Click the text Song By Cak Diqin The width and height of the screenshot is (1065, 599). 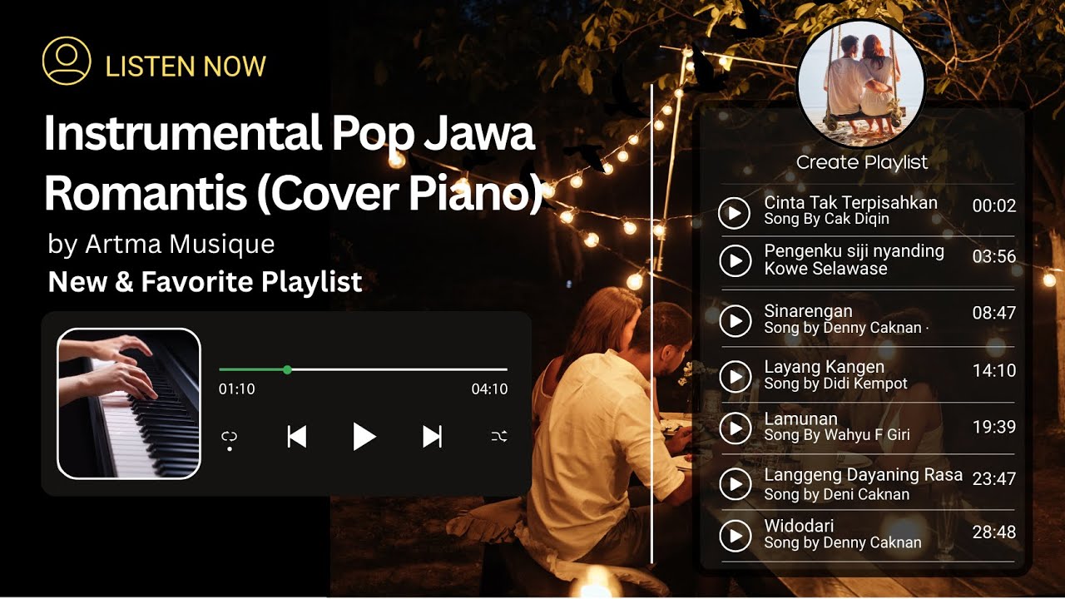827,220
